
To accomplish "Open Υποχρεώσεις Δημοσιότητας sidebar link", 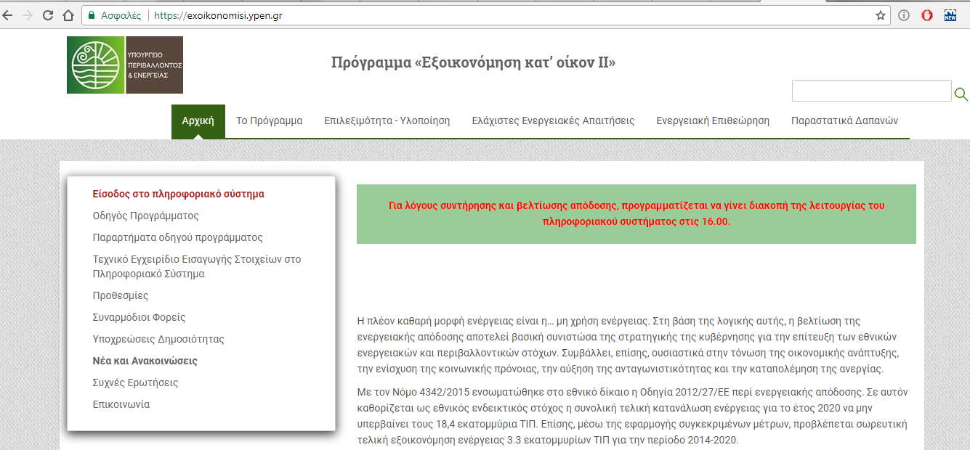I will click(158, 339).
